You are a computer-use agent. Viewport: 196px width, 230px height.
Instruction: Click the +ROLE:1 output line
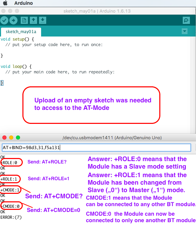click(x=9, y=179)
